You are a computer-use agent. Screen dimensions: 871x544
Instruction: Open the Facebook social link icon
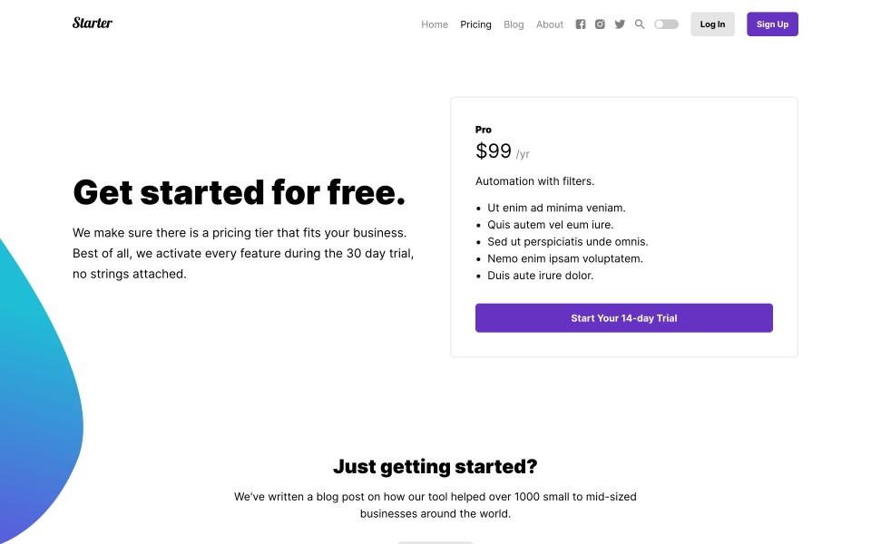point(581,24)
